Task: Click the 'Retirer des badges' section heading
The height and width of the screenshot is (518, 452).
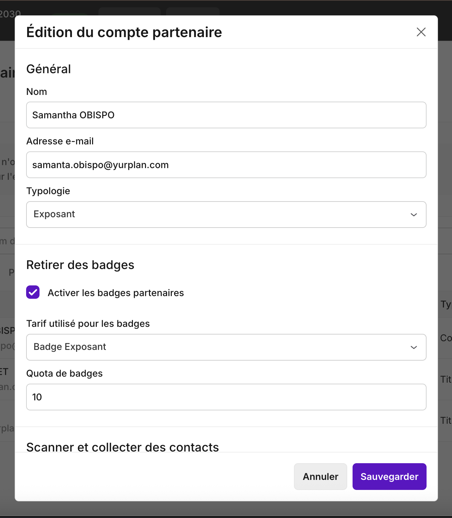Action: [x=80, y=265]
